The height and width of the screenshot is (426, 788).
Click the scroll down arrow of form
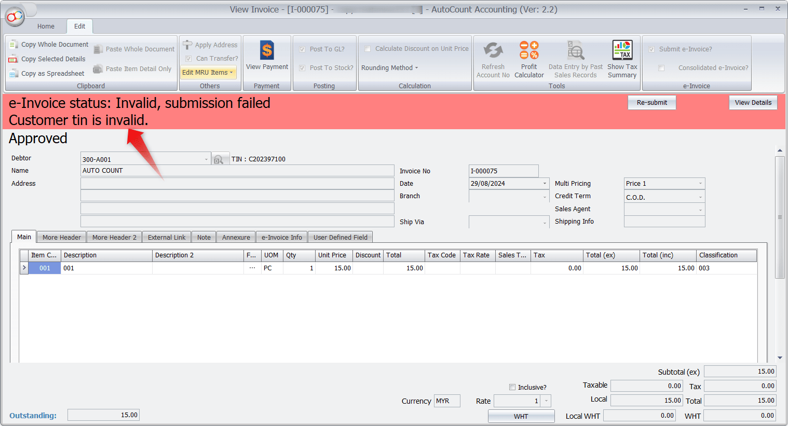coord(780,358)
